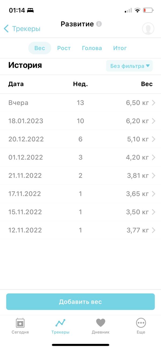Image resolution: width=161 pixels, height=349 pixels.
Task: Expand the 18.01.2023 entry chevron
Action: 153,121
